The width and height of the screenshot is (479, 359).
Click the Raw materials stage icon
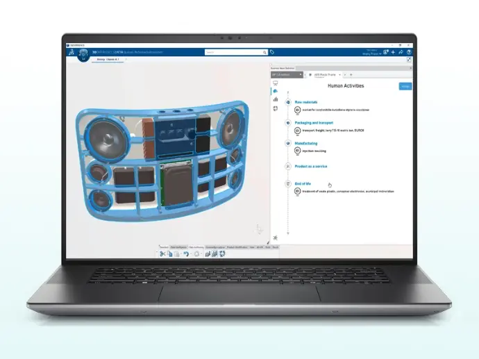click(288, 102)
